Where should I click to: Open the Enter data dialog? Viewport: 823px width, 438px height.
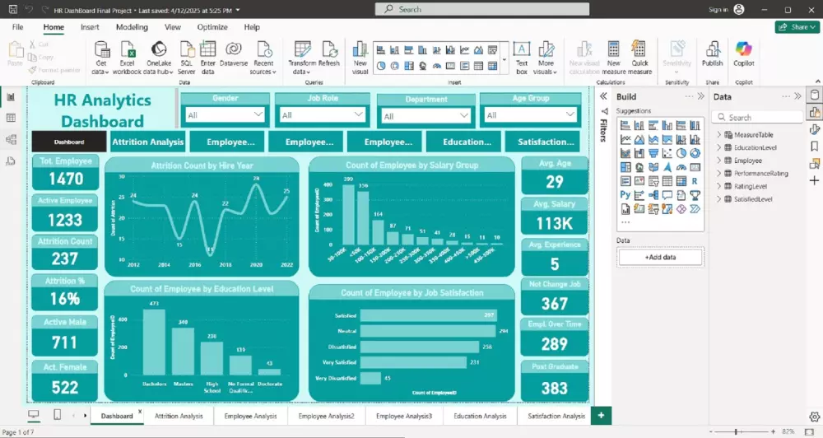(208, 58)
